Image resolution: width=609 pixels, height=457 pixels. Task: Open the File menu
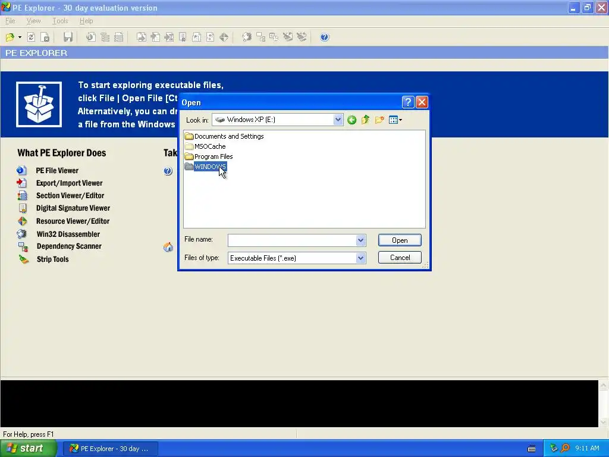(10, 21)
